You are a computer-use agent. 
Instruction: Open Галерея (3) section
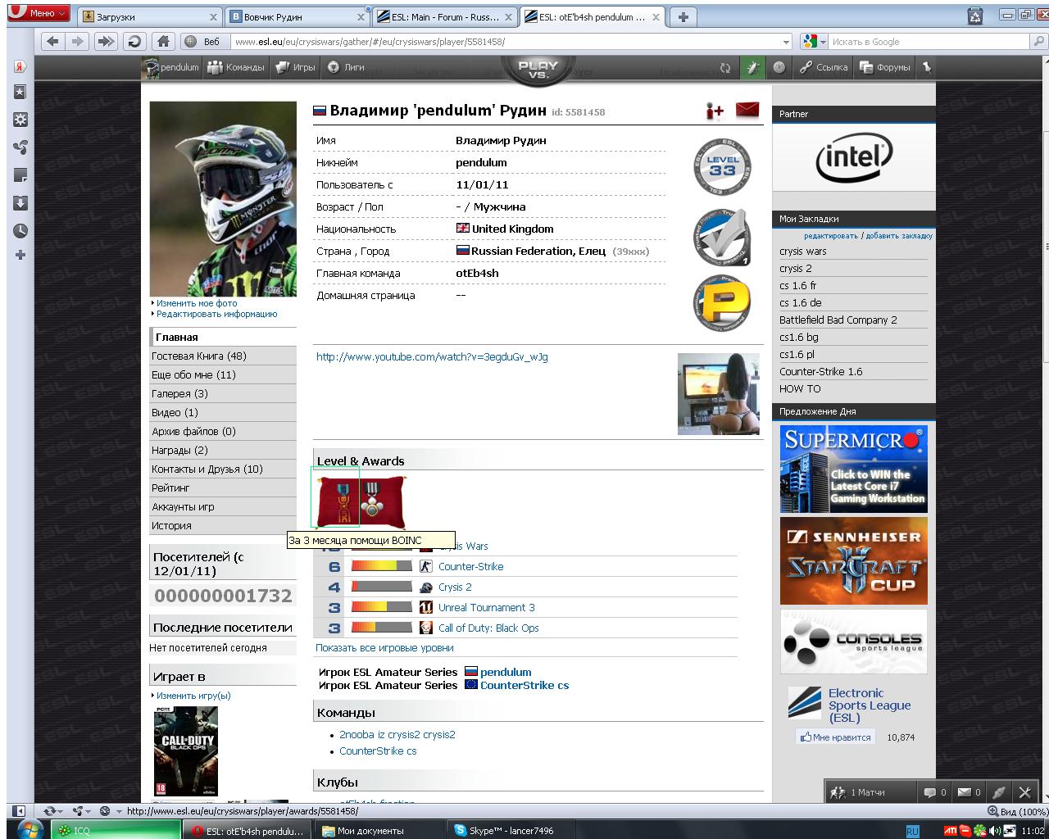click(x=223, y=394)
